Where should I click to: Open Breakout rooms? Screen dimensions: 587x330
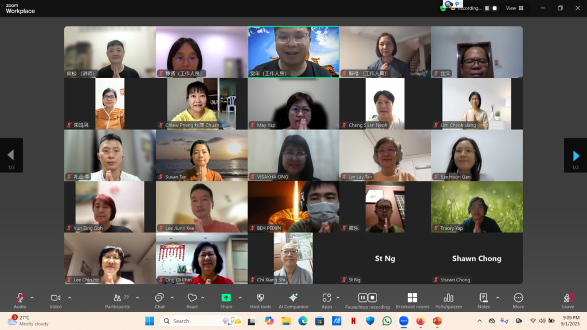point(412,300)
